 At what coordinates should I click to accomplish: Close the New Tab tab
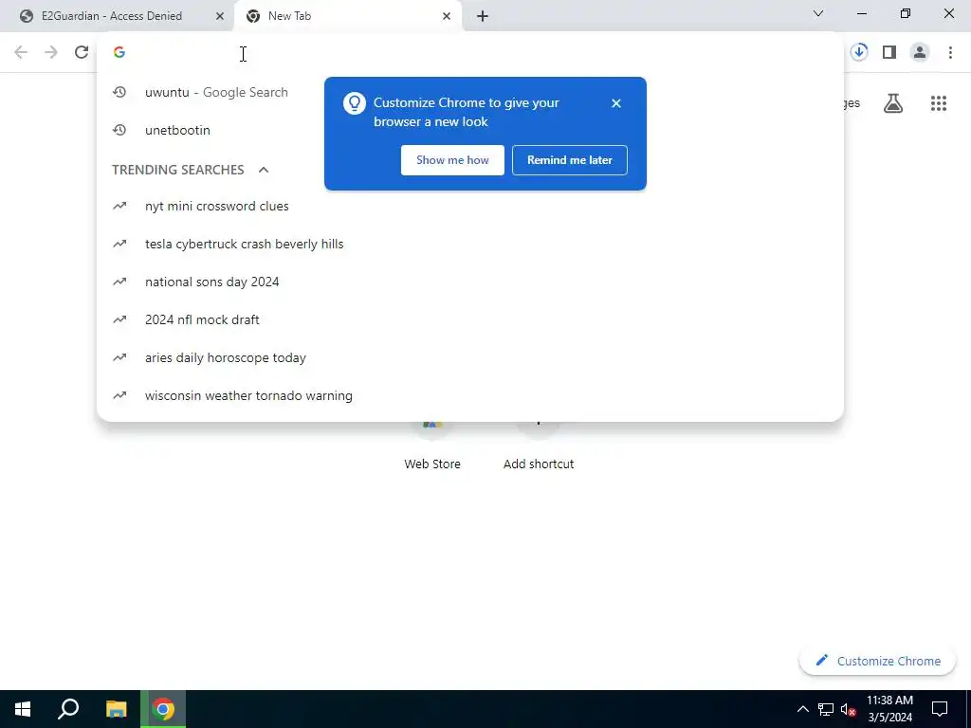[x=447, y=16]
